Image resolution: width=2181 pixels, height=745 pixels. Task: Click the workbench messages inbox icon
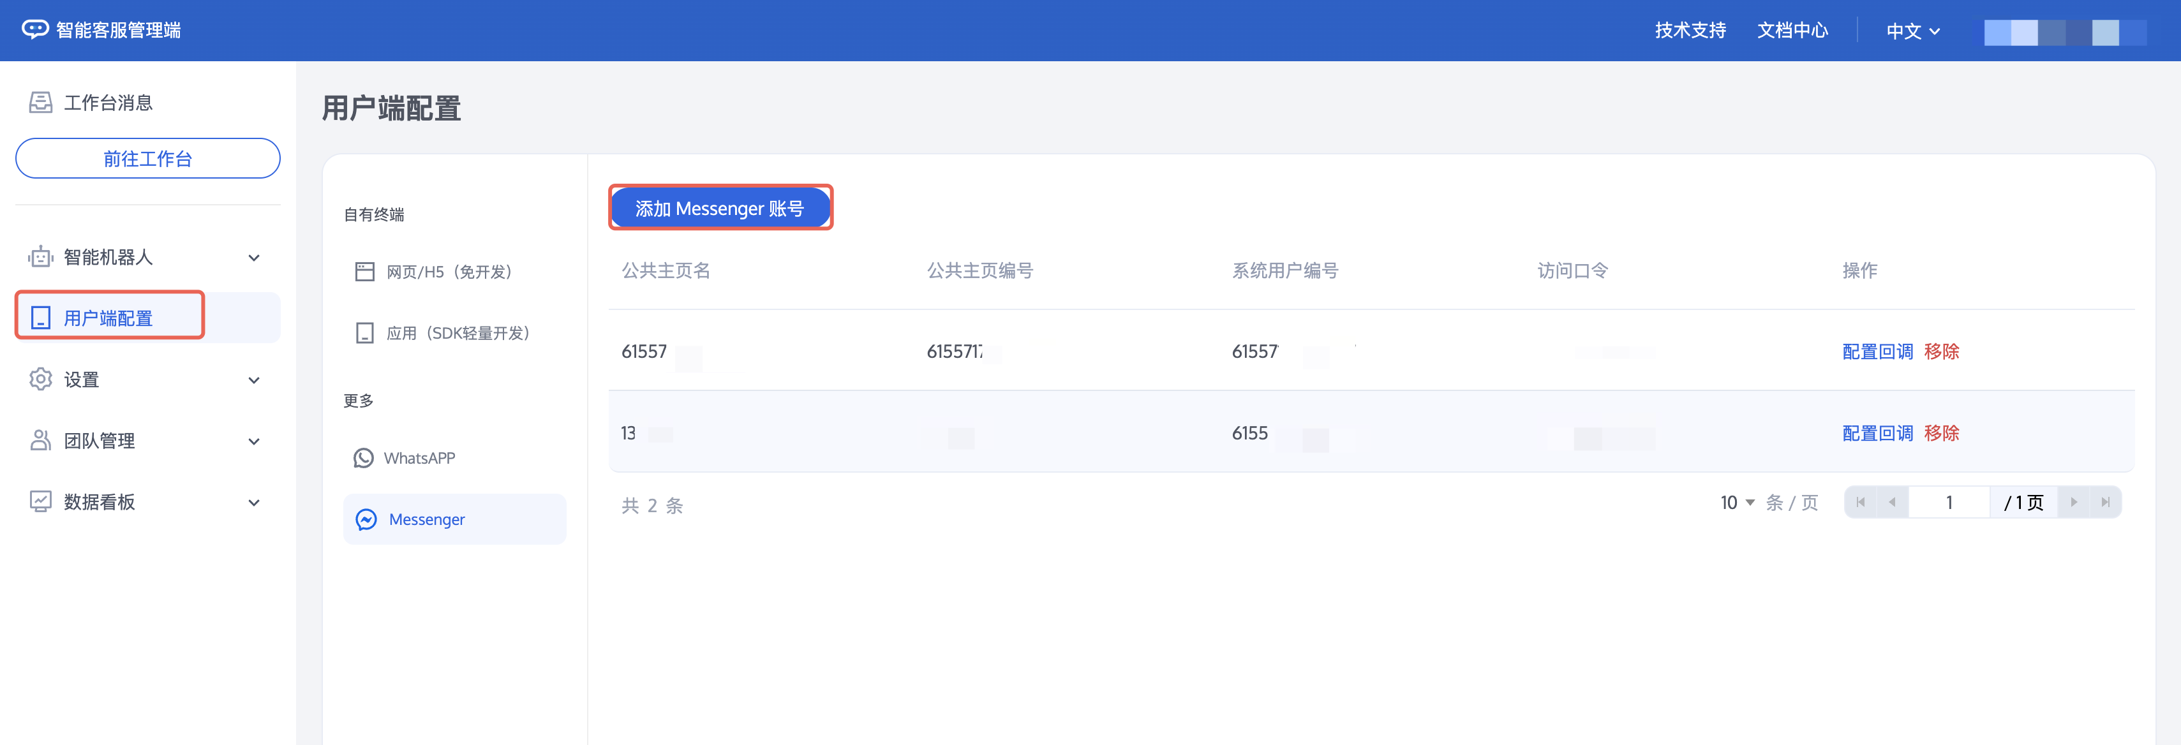(40, 103)
